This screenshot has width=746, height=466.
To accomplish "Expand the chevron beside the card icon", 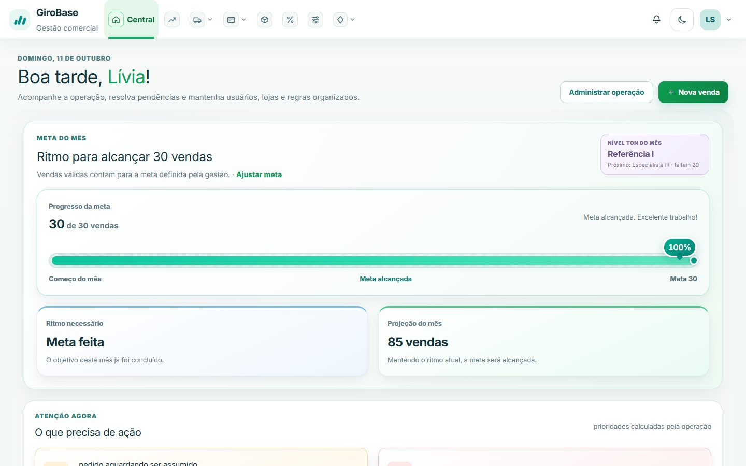I will coord(243,20).
